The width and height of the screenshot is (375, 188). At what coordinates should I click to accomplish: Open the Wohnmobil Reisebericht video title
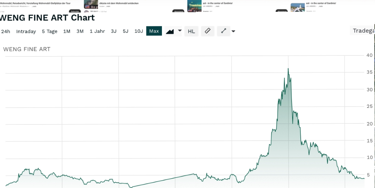click(35, 3)
